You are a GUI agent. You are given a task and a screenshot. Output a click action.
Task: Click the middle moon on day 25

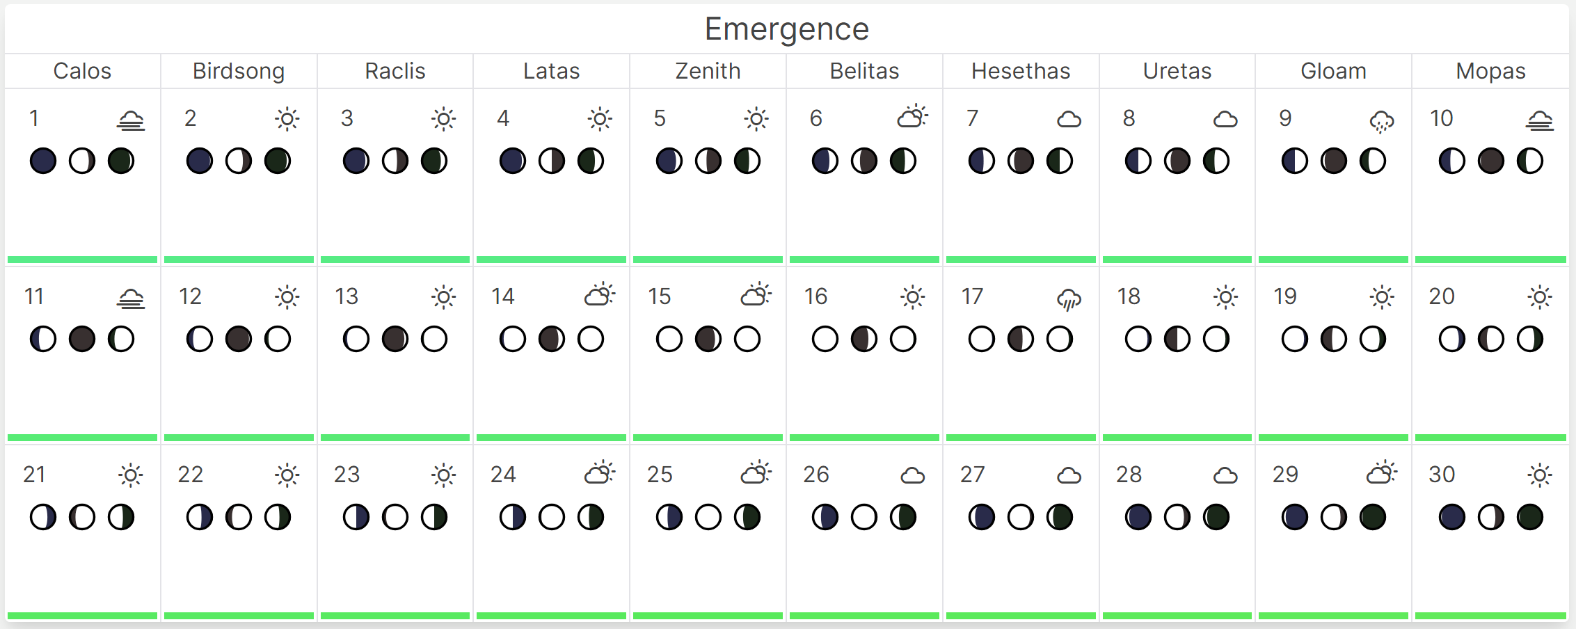pyautogui.click(x=708, y=517)
